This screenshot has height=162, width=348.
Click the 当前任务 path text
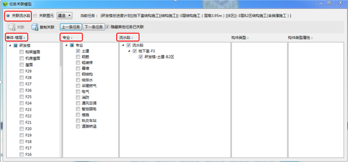click(x=196, y=16)
